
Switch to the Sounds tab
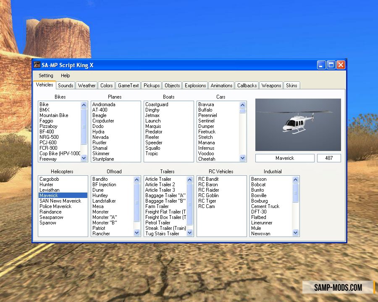(x=66, y=86)
